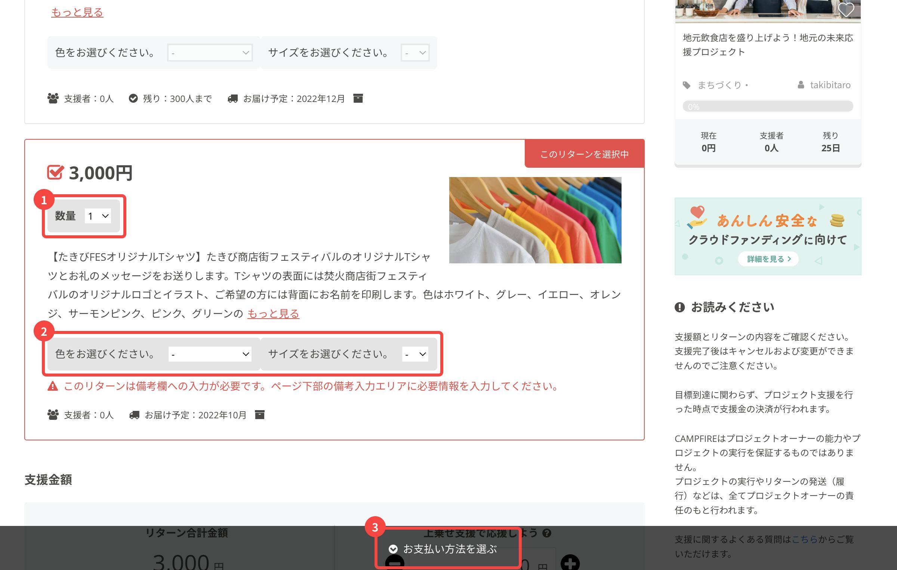Viewport: 897px width, 570px height.
Task: Click the box icon next to 2022年12月 delivery
Action: point(358,98)
